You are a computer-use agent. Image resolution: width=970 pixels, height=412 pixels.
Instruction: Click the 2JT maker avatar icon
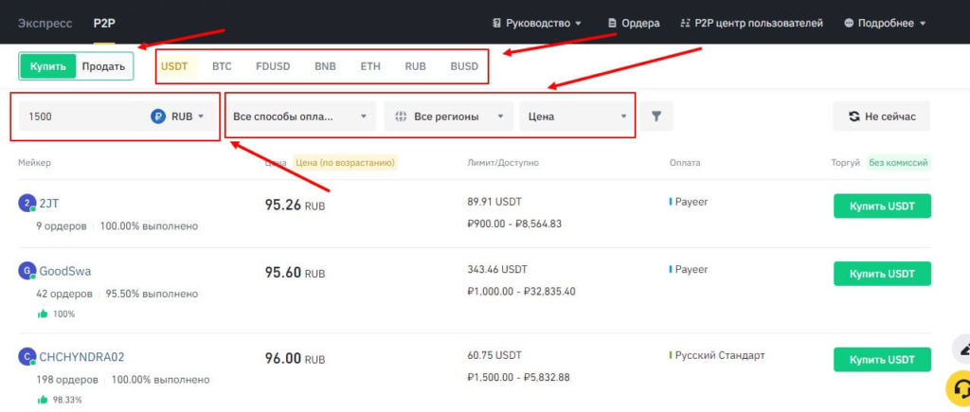27,203
